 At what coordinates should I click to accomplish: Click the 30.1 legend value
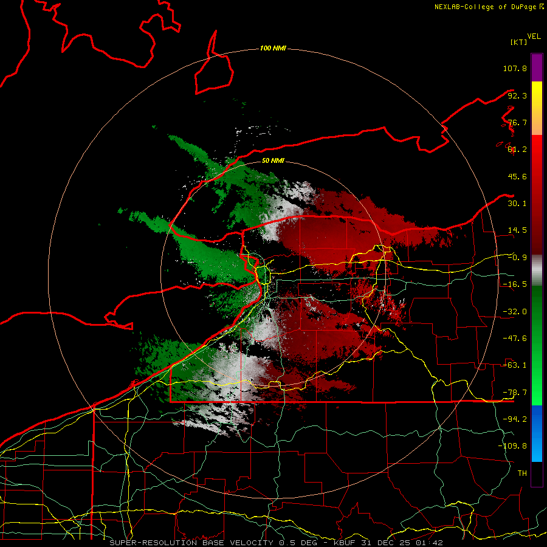pyautogui.click(x=517, y=204)
